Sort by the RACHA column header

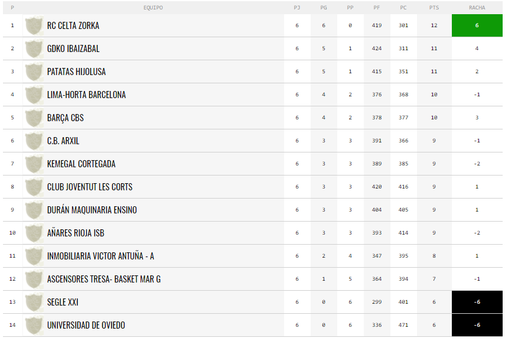tap(477, 8)
